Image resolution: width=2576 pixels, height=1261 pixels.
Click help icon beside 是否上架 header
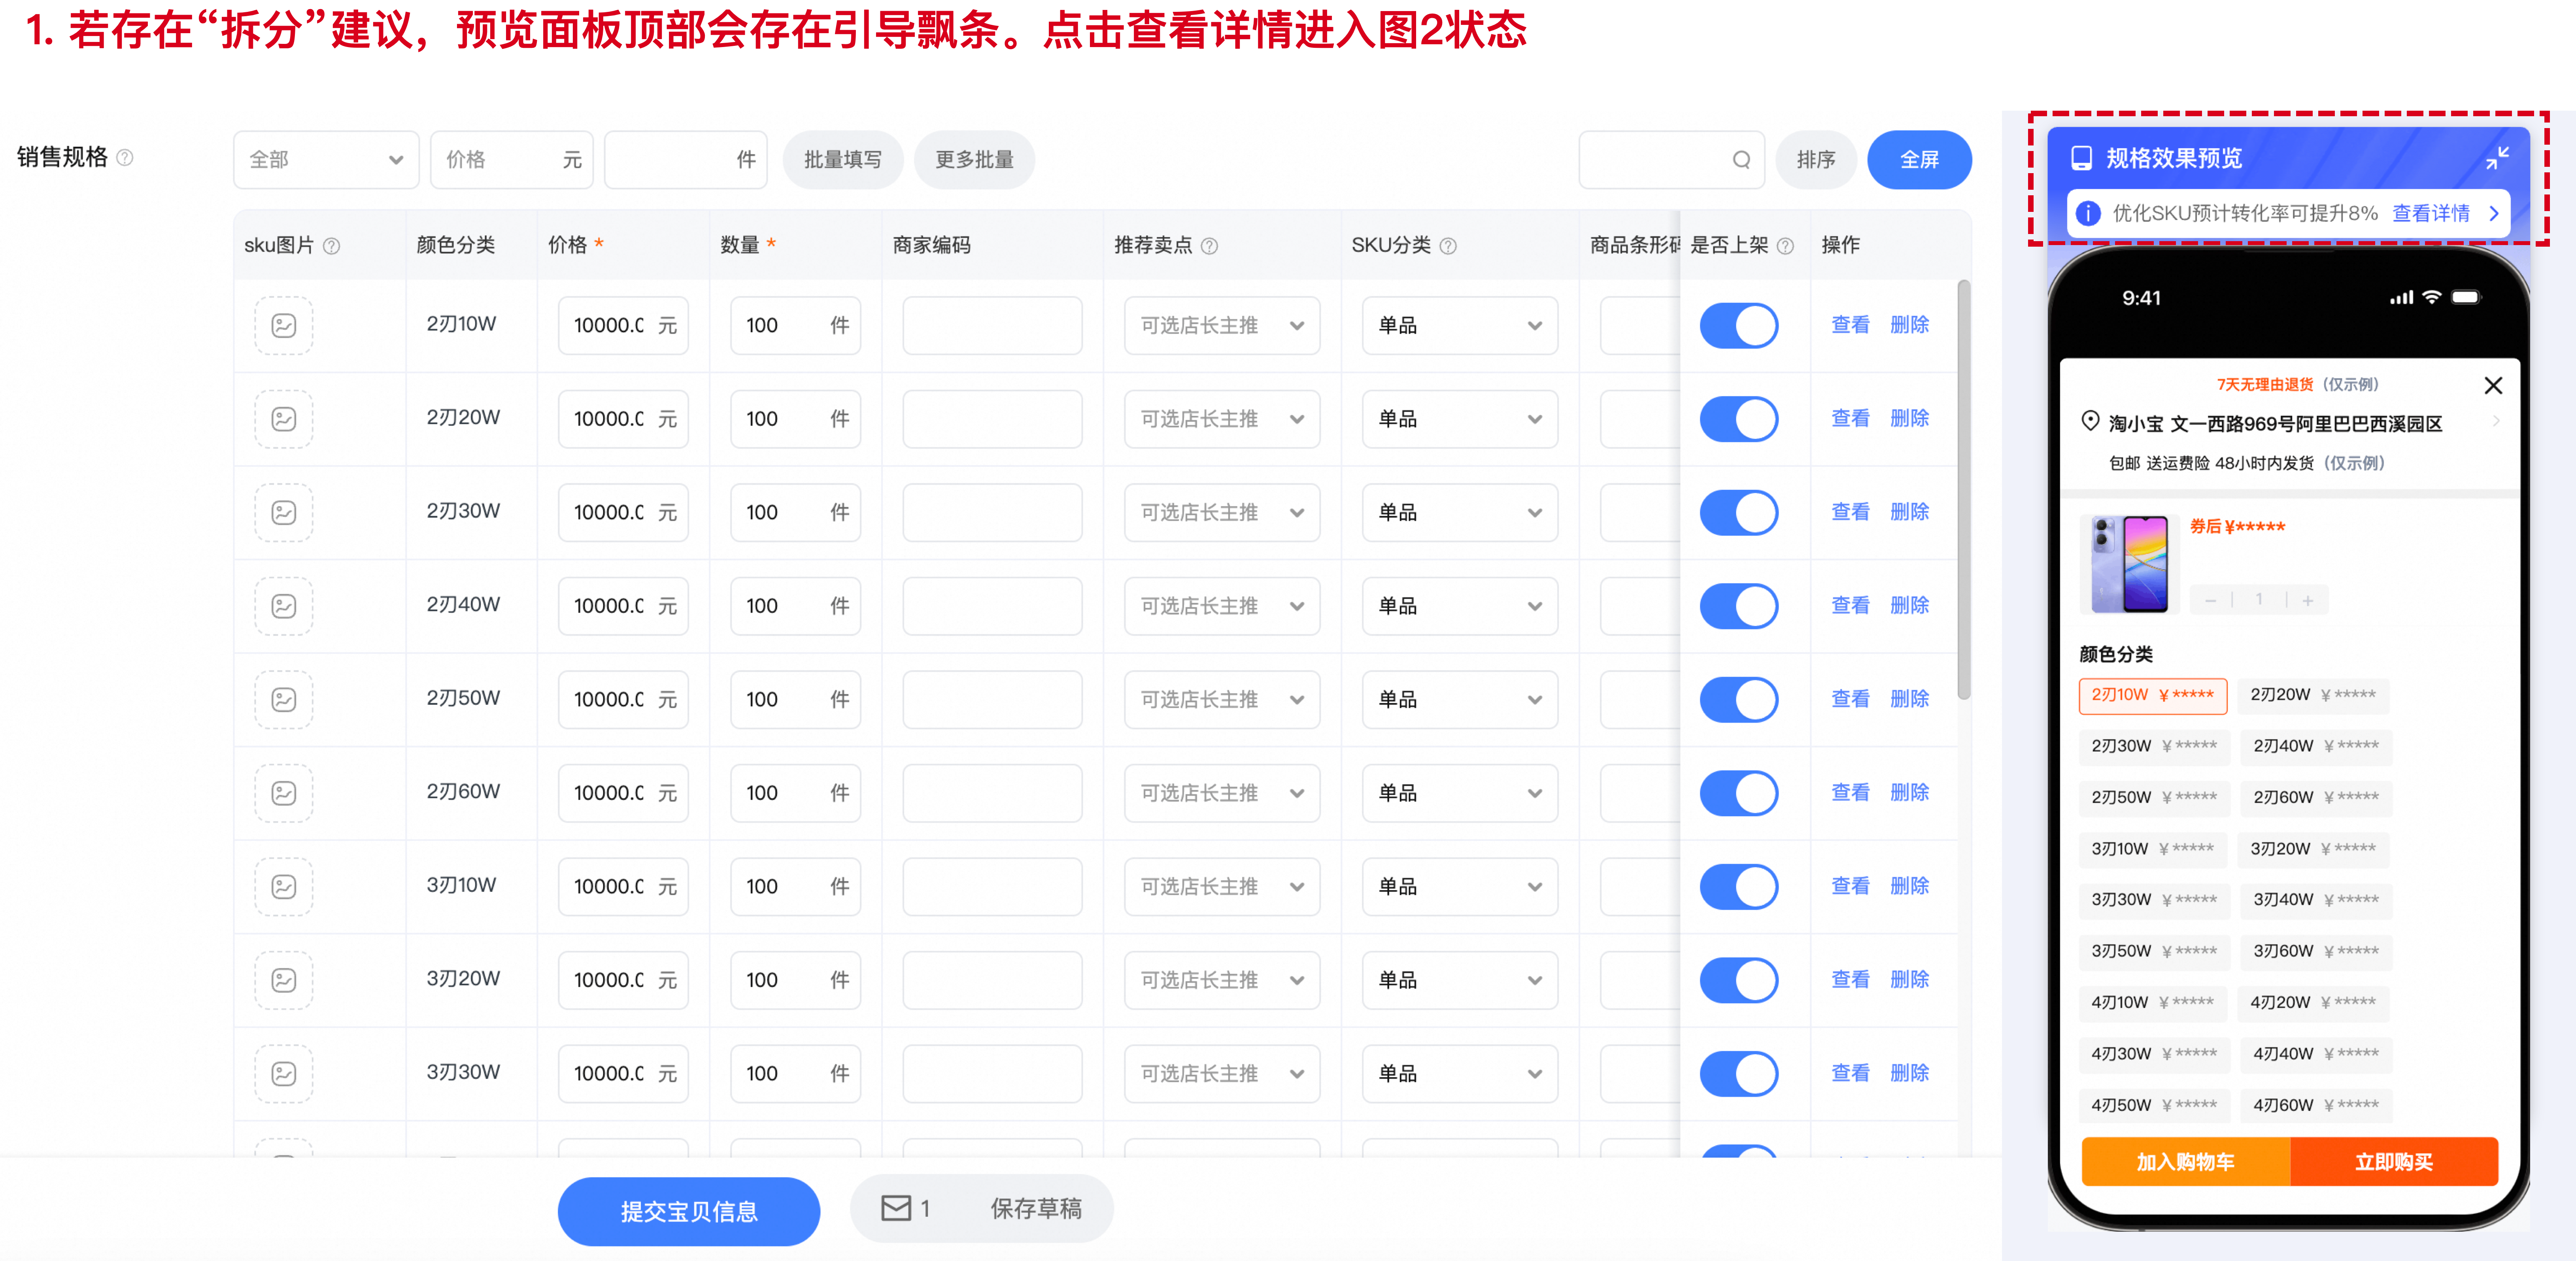(1785, 246)
